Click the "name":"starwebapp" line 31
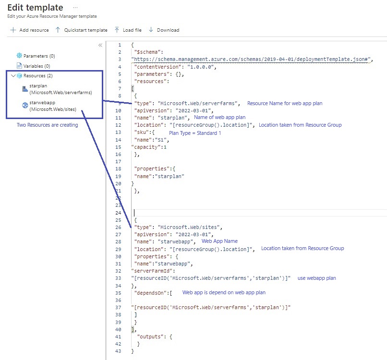Viewport: 387px width, 360px height. 163,264
